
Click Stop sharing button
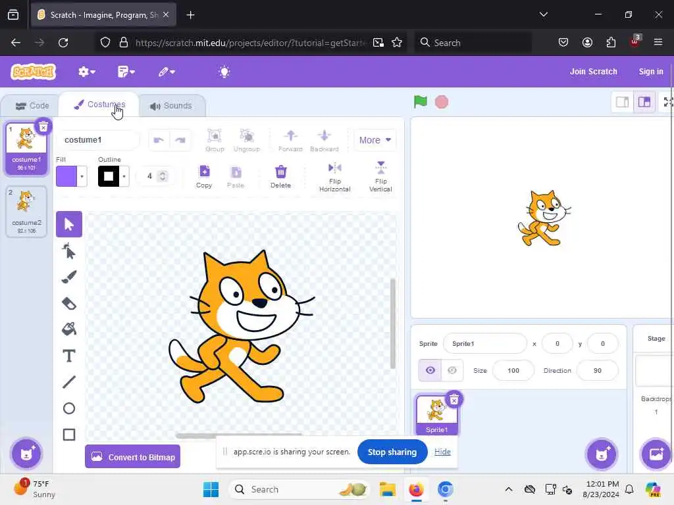pyautogui.click(x=392, y=452)
